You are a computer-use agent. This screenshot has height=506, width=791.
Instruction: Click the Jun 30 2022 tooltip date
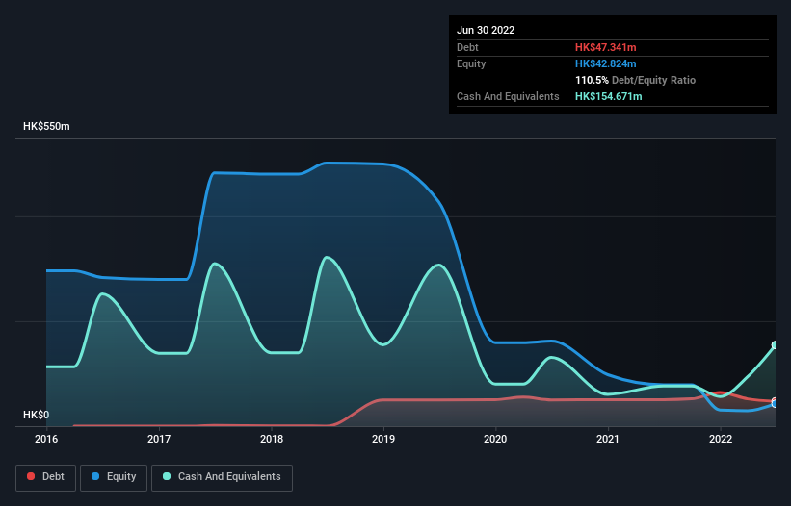pyautogui.click(x=486, y=30)
